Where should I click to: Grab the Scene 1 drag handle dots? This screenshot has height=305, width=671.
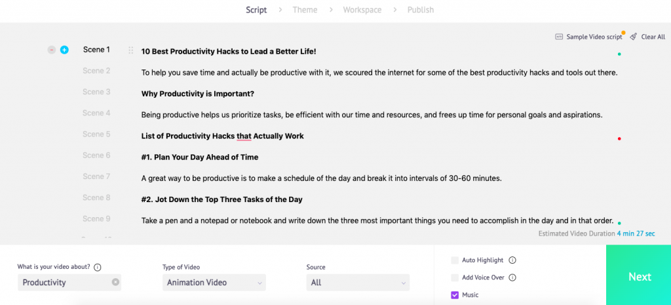(131, 50)
